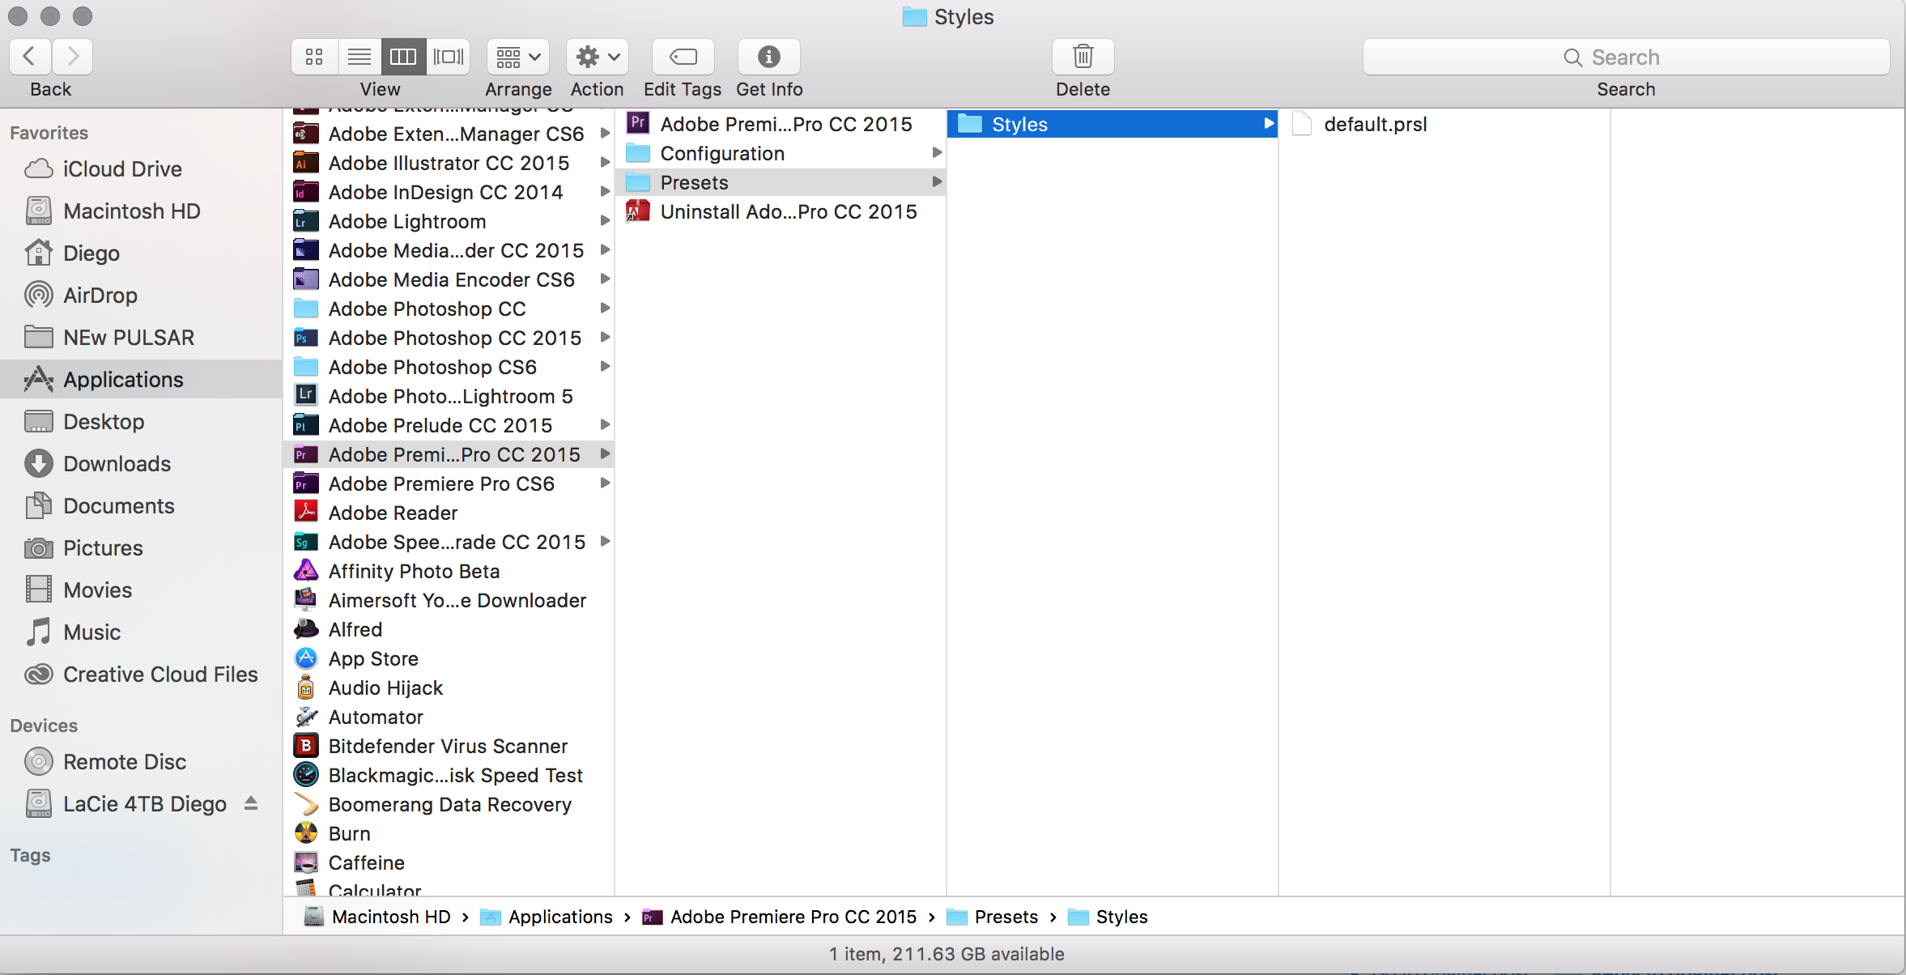The image size is (1906, 975).
Task: Switch to list view
Action: click(x=360, y=57)
